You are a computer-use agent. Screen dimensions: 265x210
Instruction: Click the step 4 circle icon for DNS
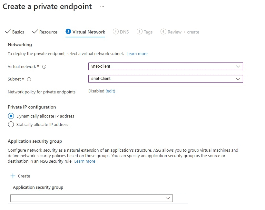click(115, 32)
